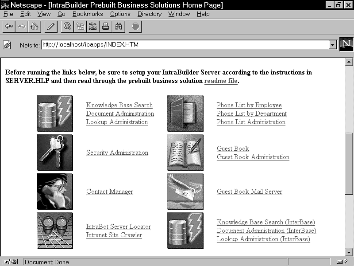Open the mail envelope status bar icon

[342, 262]
